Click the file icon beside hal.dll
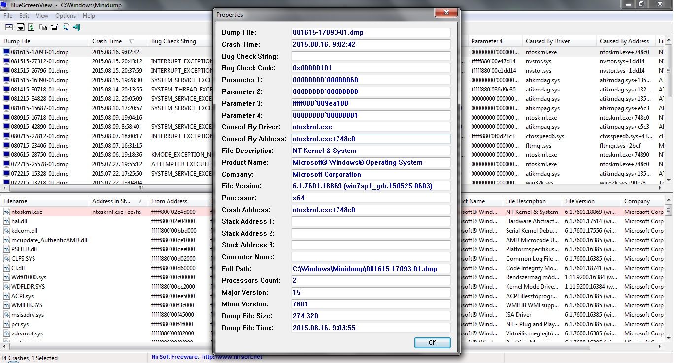The width and height of the screenshot is (676, 363). click(6, 221)
